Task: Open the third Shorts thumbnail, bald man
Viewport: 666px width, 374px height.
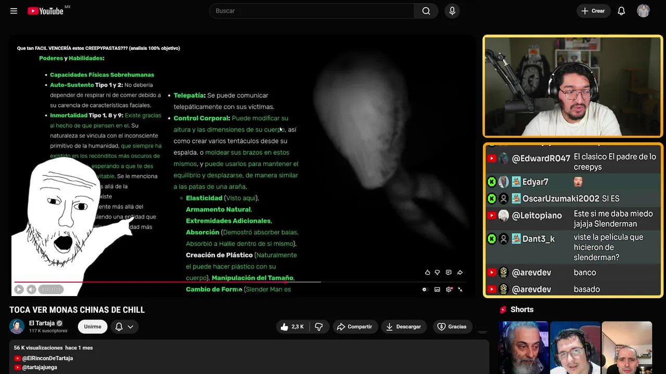Action: point(626,348)
